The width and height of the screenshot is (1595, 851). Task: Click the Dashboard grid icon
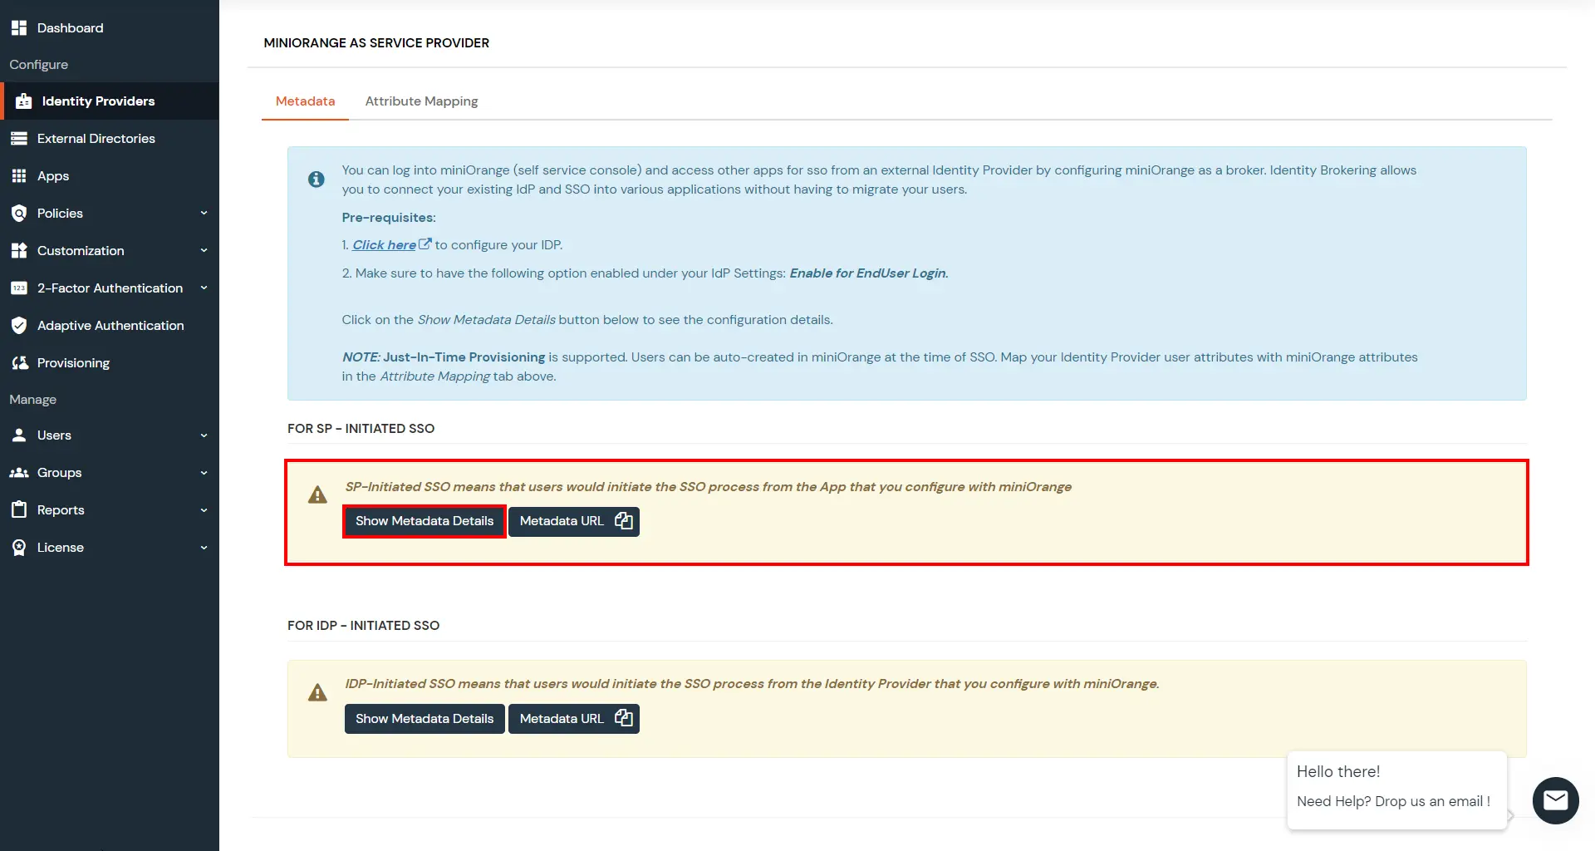pyautogui.click(x=19, y=27)
